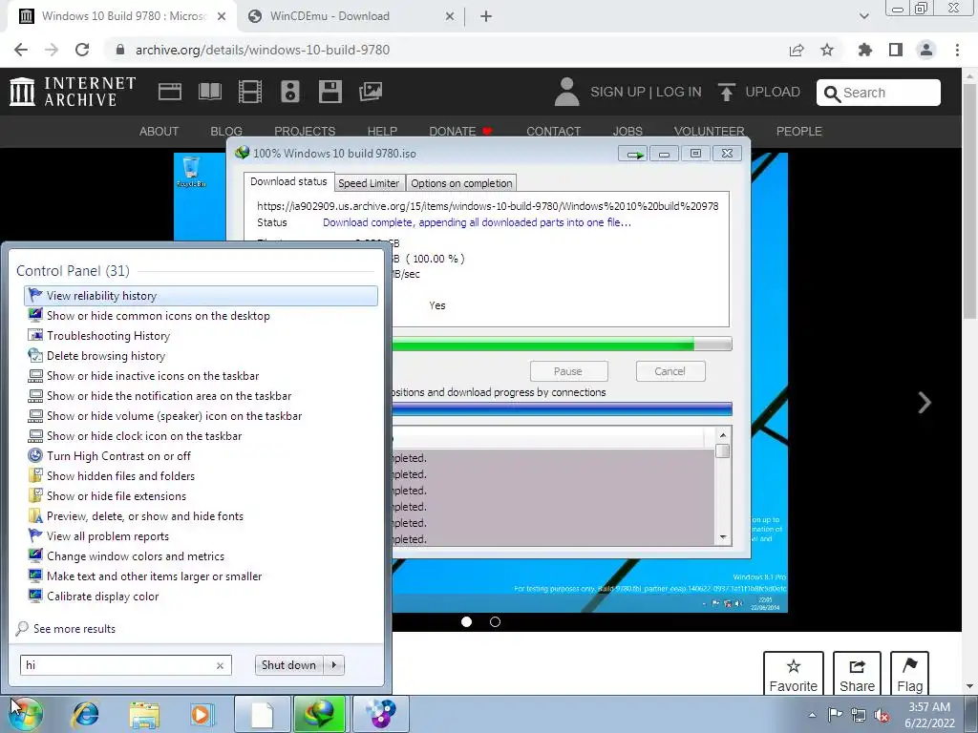Expand the Shut down options arrow
The image size is (978, 733).
click(334, 665)
